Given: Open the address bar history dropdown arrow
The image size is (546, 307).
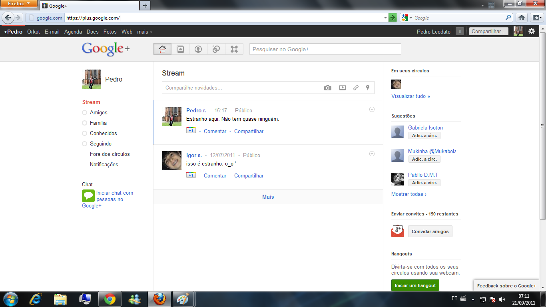Looking at the screenshot, I should 385,18.
